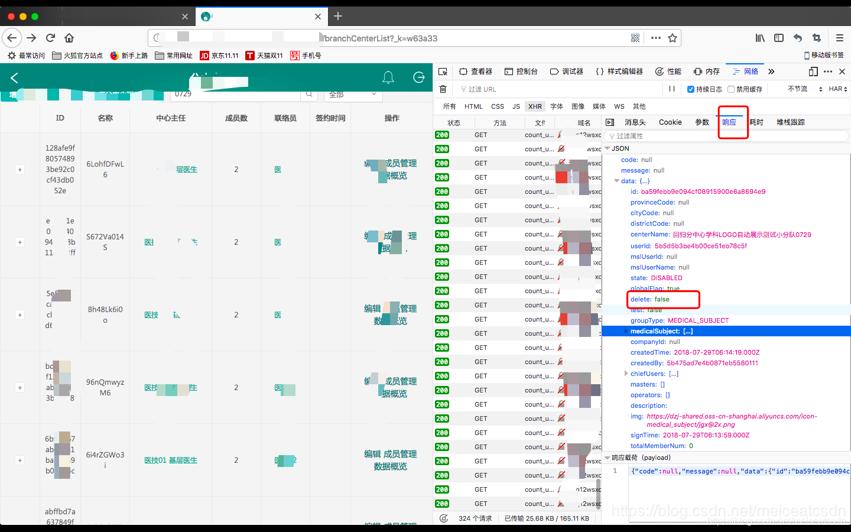Switch to the 调试器 devtools tab

coord(567,72)
